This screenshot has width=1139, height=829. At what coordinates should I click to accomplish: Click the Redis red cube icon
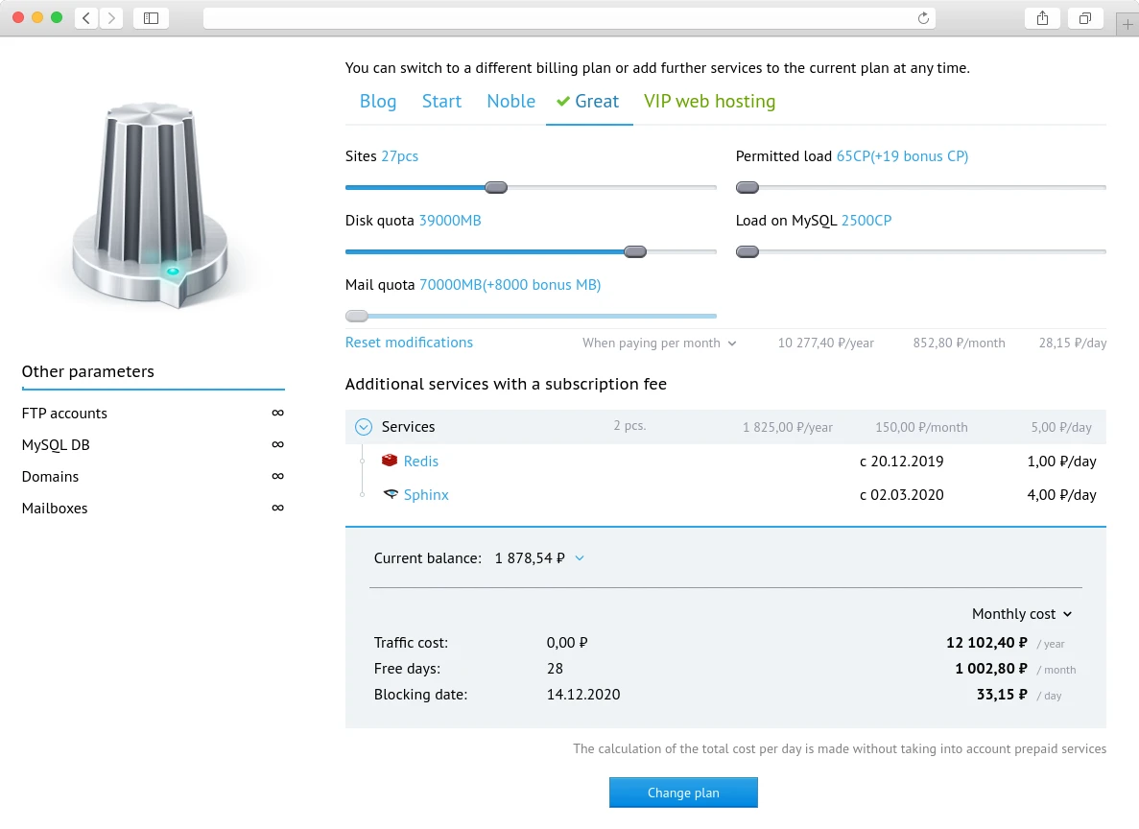(390, 462)
